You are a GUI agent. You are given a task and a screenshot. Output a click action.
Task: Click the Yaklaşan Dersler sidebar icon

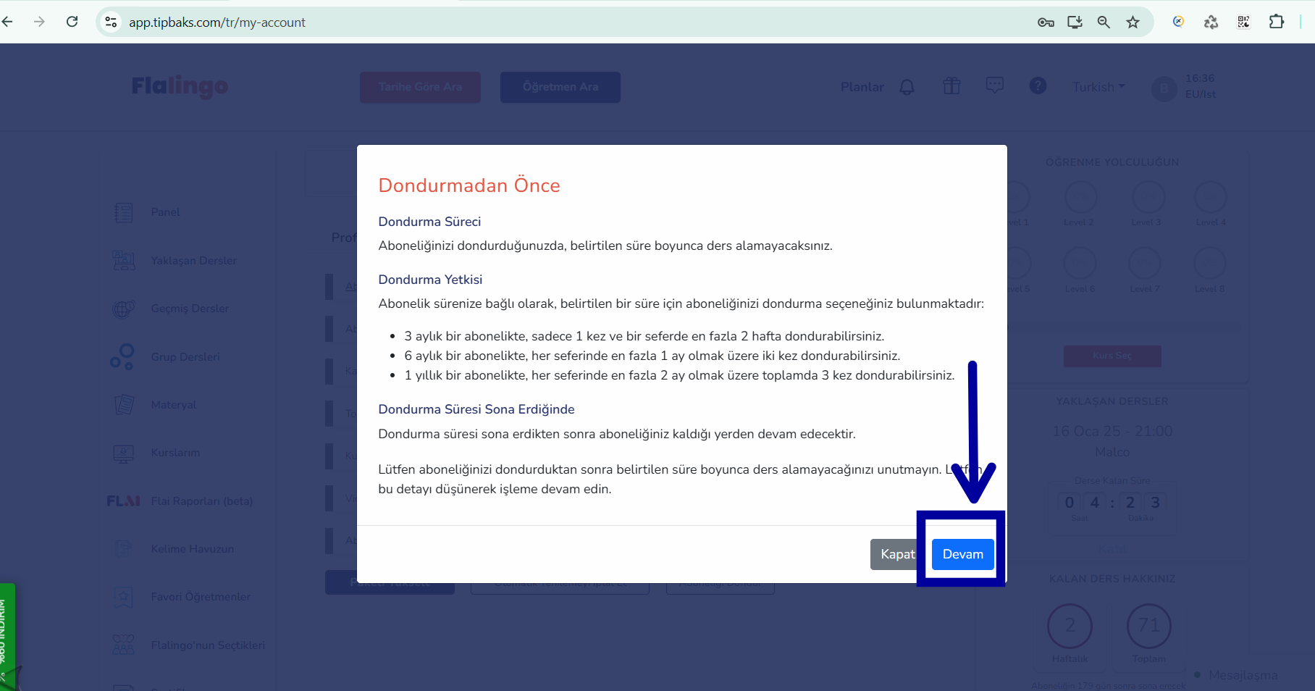[124, 261]
